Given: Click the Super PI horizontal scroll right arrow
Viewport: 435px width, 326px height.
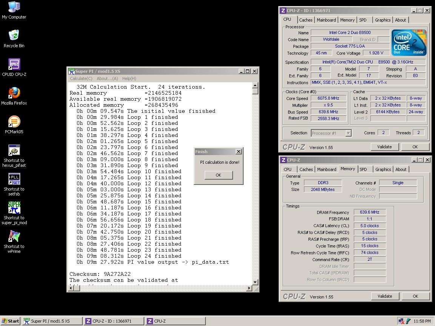Looking at the screenshot, I should [249, 288].
